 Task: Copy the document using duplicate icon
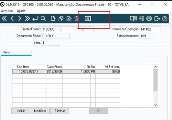pyautogui.click(x=61, y=19)
